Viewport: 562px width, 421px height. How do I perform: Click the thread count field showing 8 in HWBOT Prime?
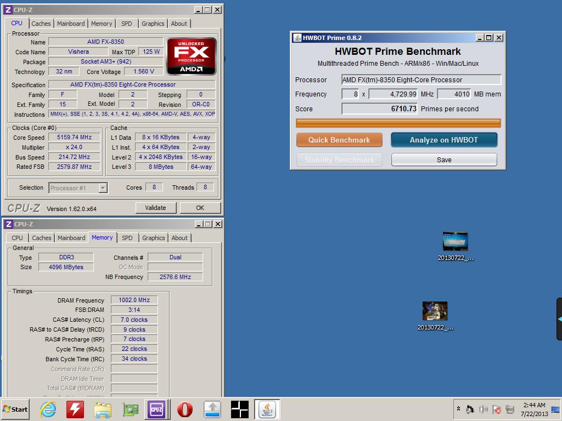pyautogui.click(x=350, y=94)
